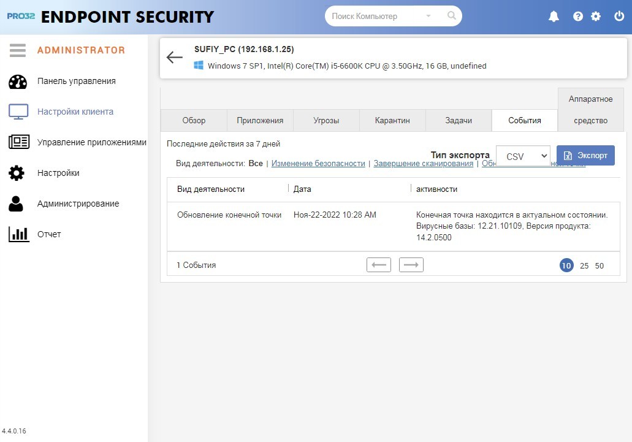Open Настройки sidebar menu item

click(x=58, y=173)
